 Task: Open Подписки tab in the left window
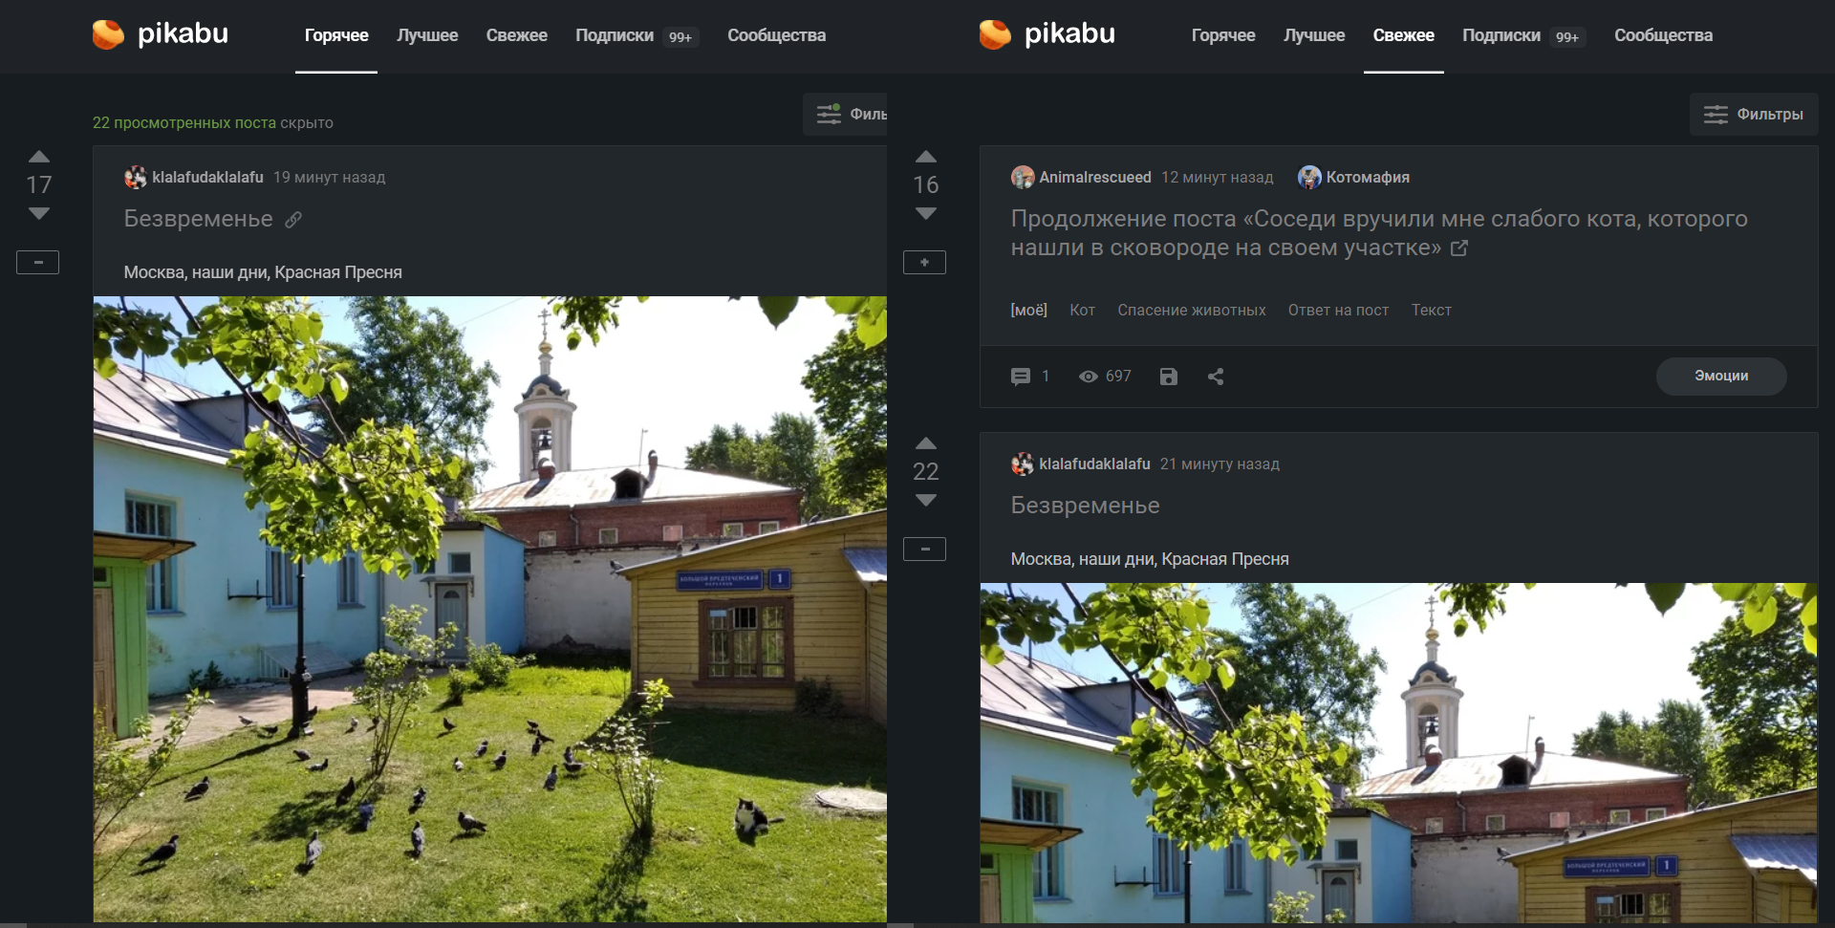coord(615,35)
